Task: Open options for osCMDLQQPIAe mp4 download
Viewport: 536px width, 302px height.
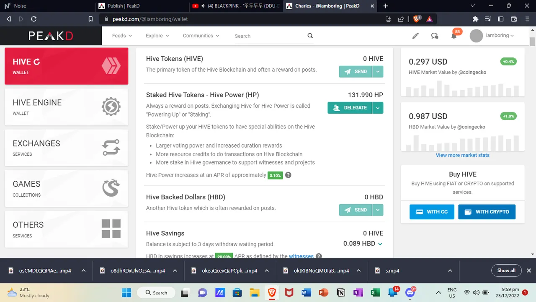Action: pos(83,271)
